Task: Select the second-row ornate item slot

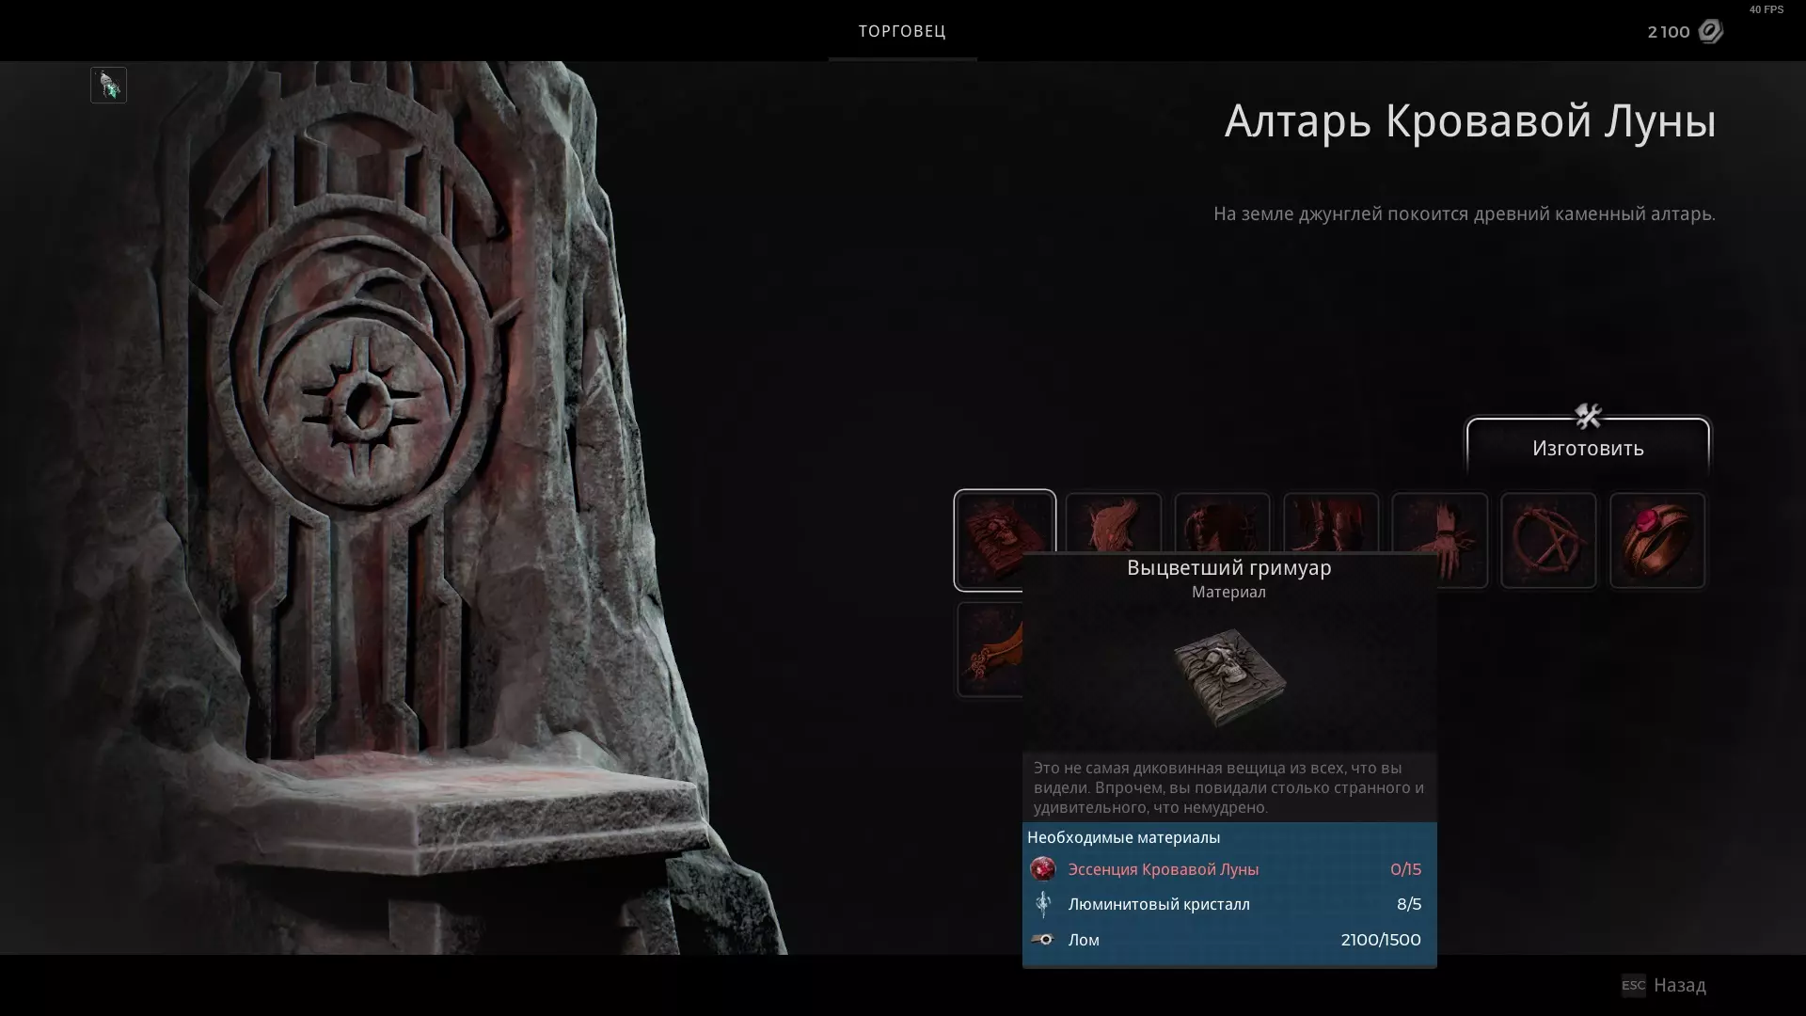Action: (x=990, y=649)
